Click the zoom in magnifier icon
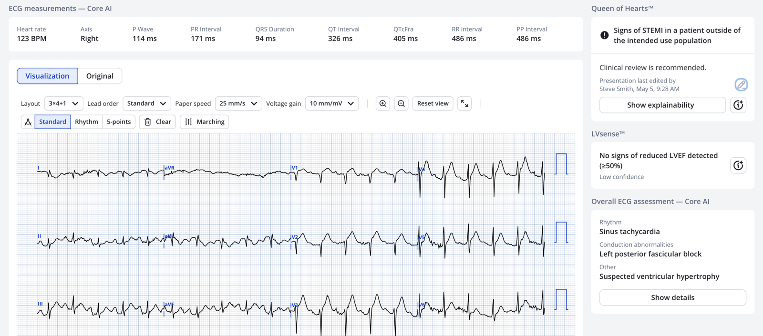 [x=383, y=103]
